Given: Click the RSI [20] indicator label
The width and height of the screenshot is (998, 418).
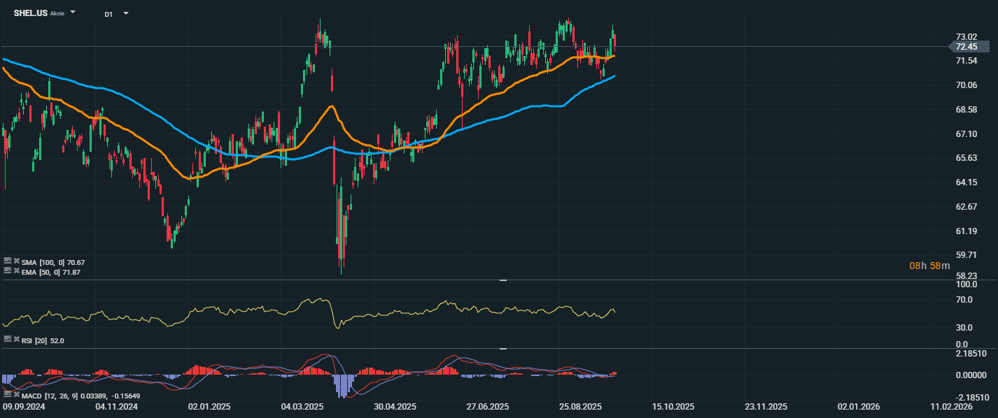Looking at the screenshot, I should click(43, 340).
